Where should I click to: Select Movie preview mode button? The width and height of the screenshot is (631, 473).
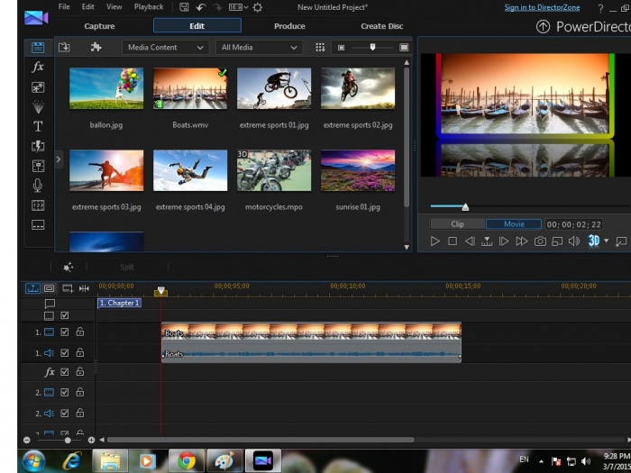(514, 224)
